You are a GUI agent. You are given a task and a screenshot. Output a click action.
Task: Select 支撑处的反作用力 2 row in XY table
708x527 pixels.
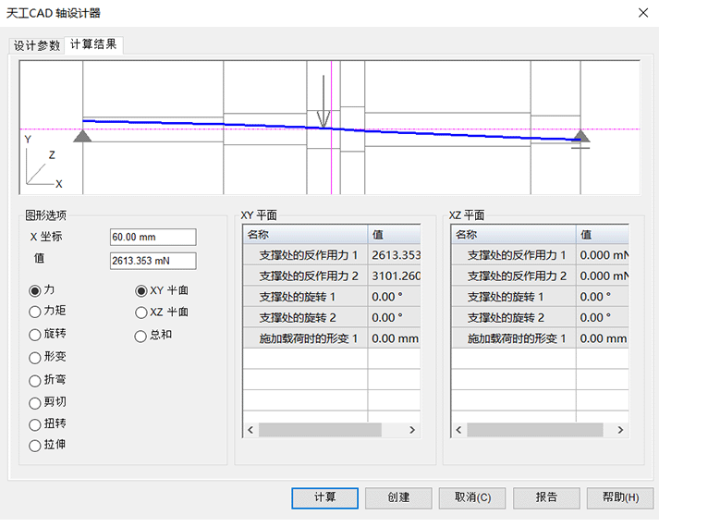point(305,276)
